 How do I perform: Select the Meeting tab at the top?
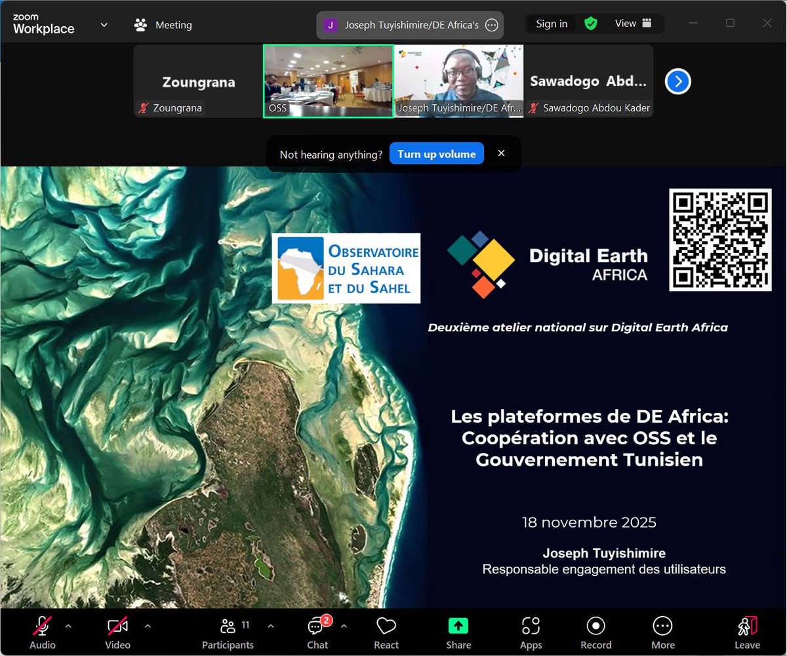163,24
